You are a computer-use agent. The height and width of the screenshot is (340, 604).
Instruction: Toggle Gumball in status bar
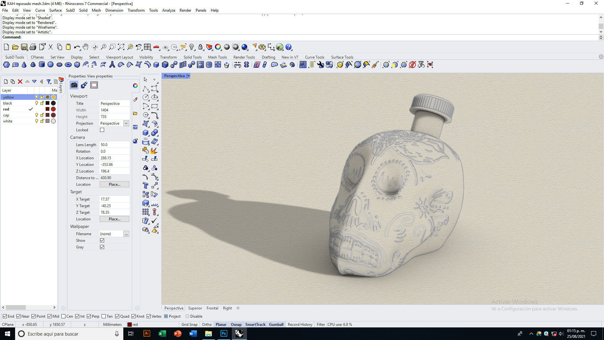[x=276, y=325]
